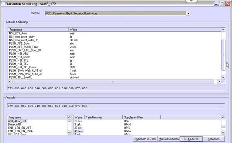This screenshot has width=232, height=143.
Task: Click the Dienste combo box field
Action: point(118,13)
